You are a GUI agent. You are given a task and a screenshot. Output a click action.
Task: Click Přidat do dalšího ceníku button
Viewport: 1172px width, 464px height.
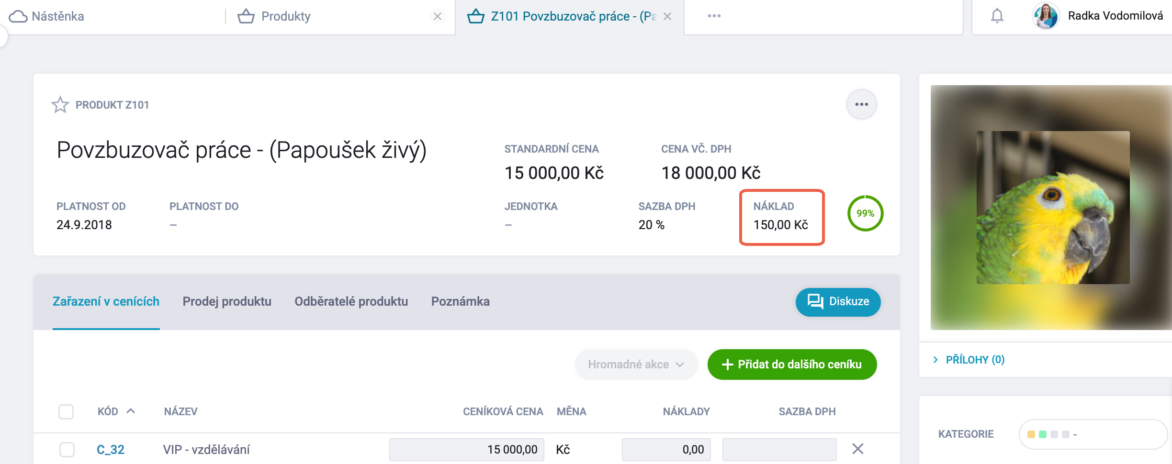coord(792,365)
